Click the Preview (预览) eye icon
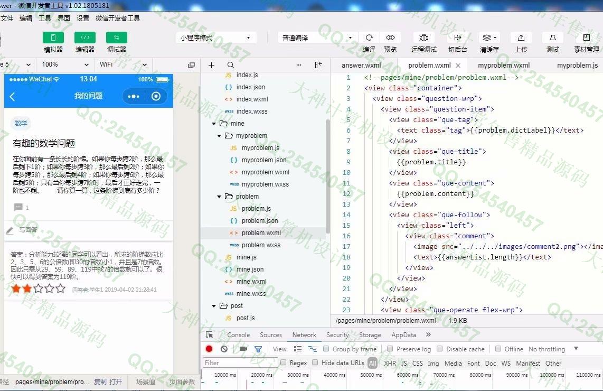Screen dimensions: 603x391 tap(390, 38)
